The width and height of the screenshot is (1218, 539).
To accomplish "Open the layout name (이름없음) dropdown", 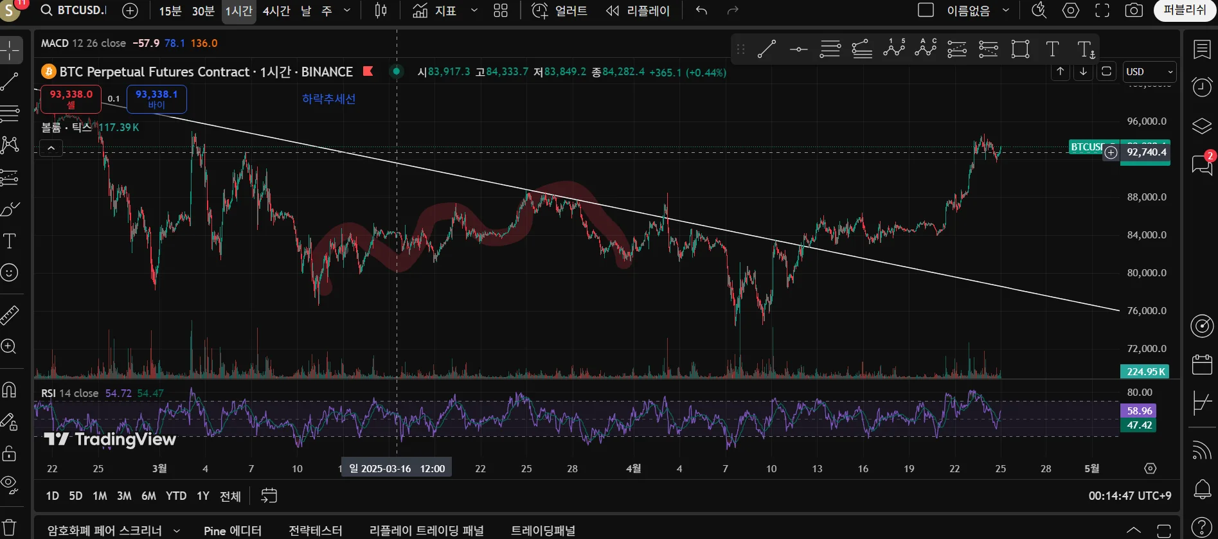I will (x=976, y=11).
